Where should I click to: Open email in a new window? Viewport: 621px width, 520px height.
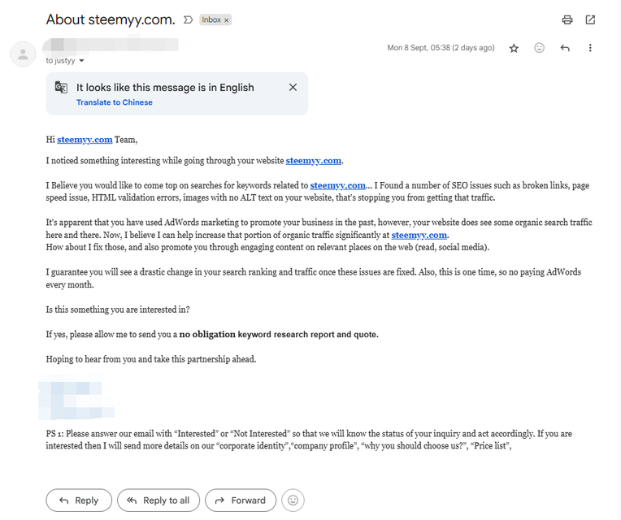[x=590, y=19]
